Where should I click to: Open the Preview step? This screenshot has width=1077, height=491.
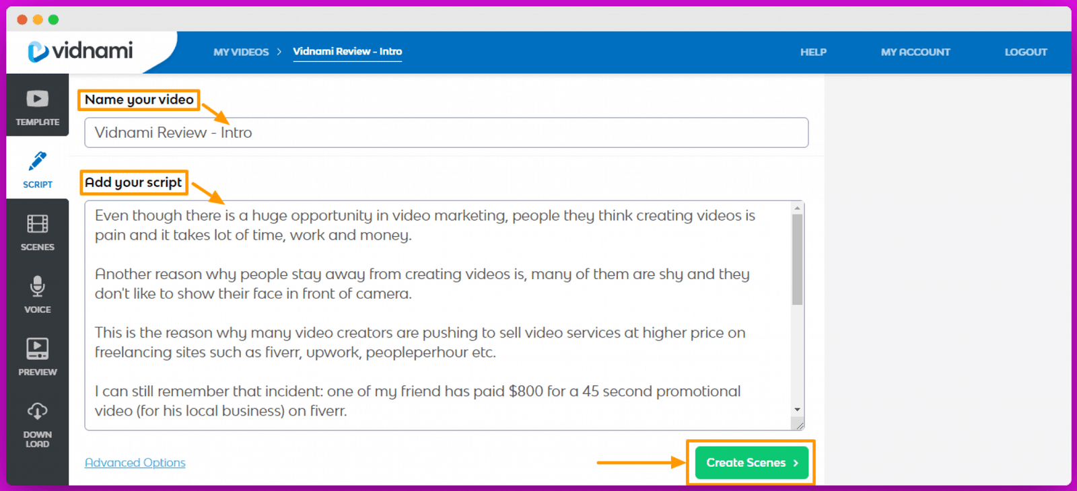pyautogui.click(x=38, y=357)
